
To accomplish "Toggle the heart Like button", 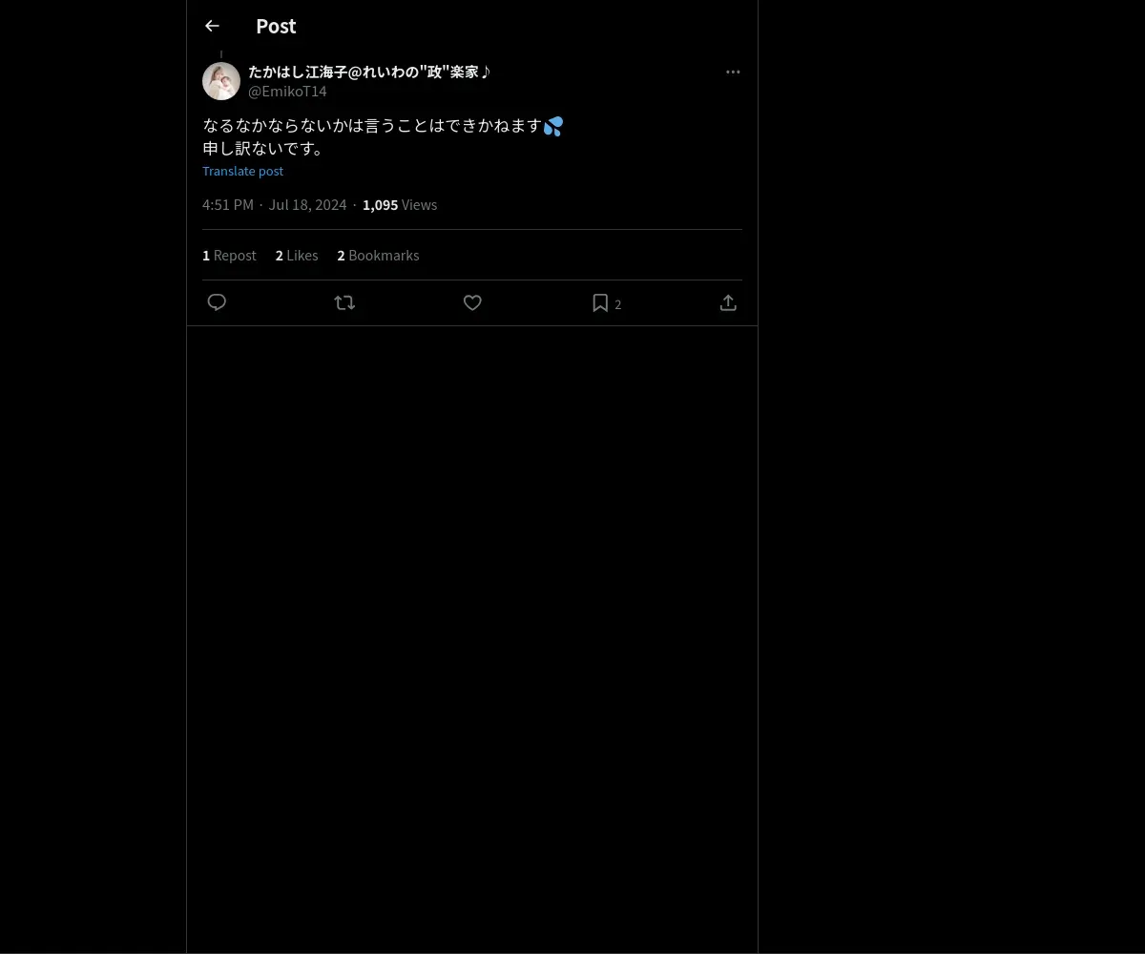I will (x=472, y=302).
